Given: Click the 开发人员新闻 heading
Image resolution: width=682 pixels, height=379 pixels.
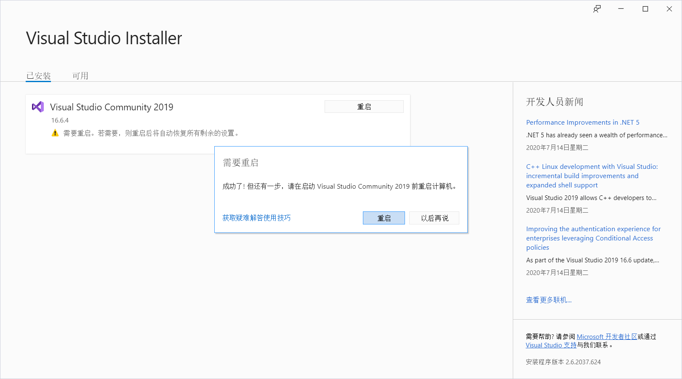Looking at the screenshot, I should pyautogui.click(x=554, y=102).
